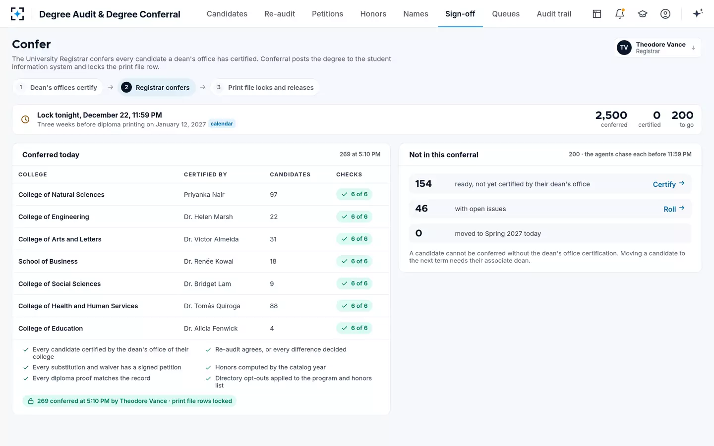Click the 269 conferred at 5:10 PM banner

point(129,401)
